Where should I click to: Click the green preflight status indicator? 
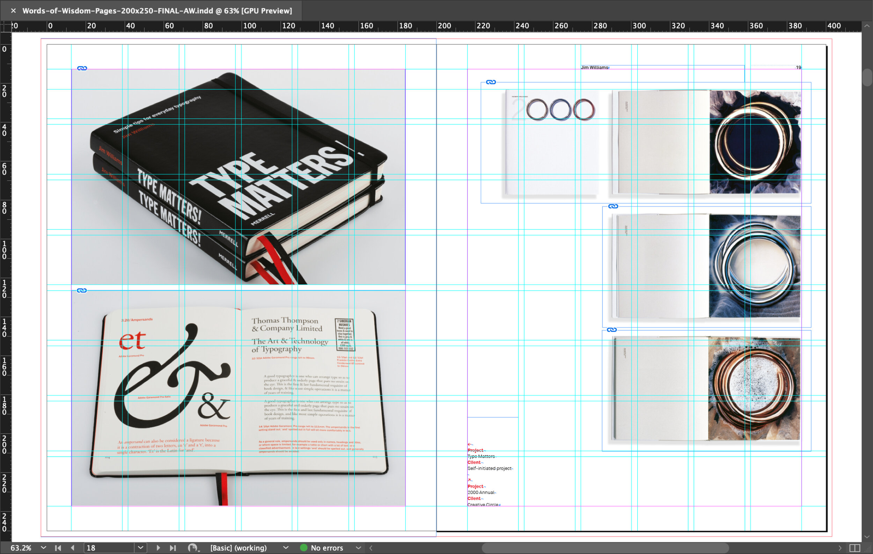coord(303,547)
